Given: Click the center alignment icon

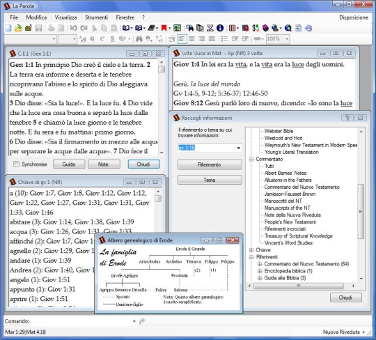Looking at the screenshot, I should 191,38.
